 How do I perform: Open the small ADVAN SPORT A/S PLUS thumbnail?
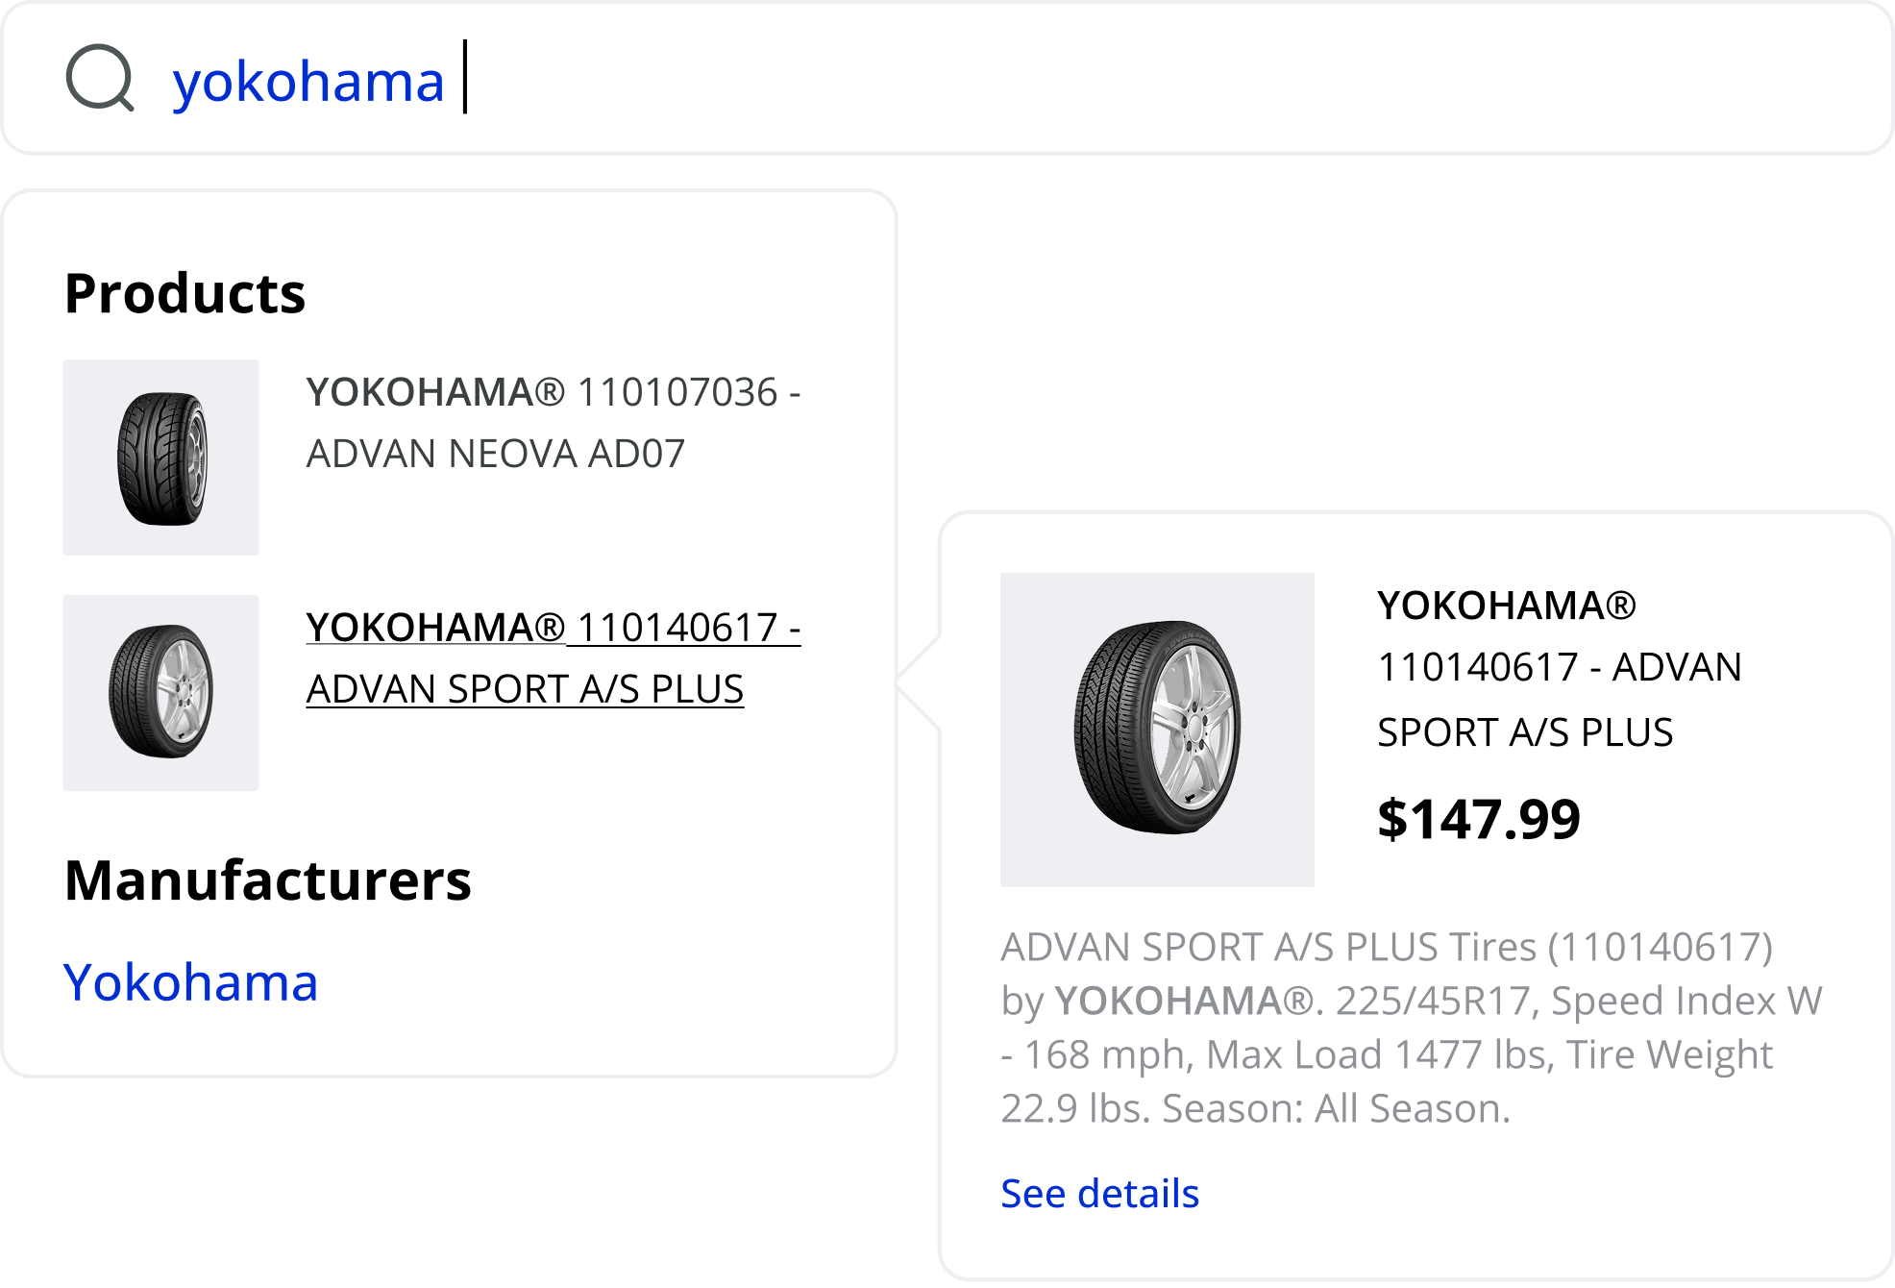[x=160, y=692]
